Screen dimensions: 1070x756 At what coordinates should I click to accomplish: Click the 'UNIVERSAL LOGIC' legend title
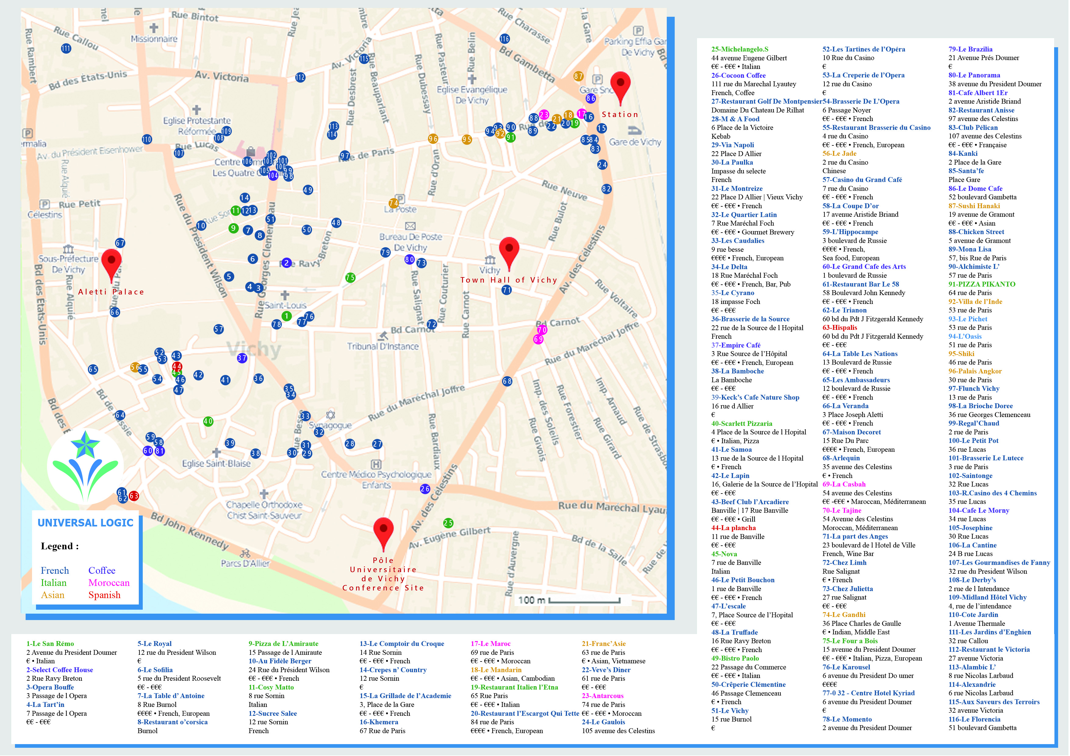coord(85,522)
